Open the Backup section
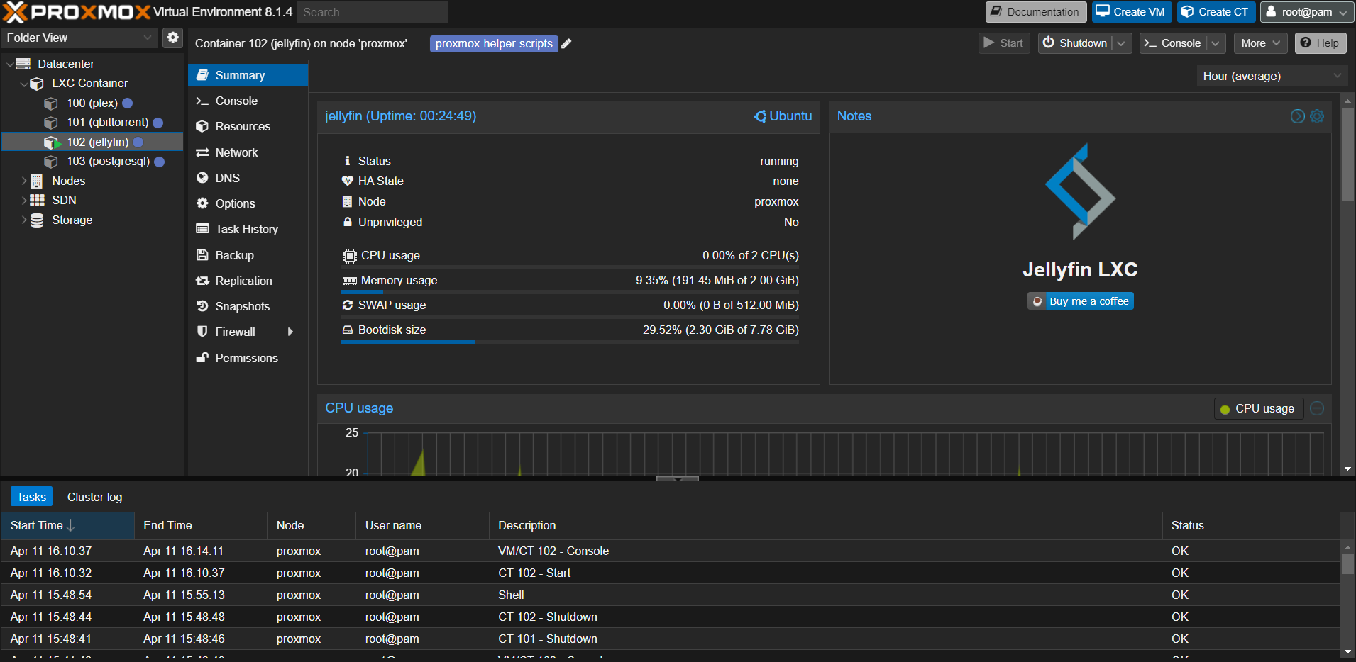This screenshot has width=1356, height=662. [234, 255]
